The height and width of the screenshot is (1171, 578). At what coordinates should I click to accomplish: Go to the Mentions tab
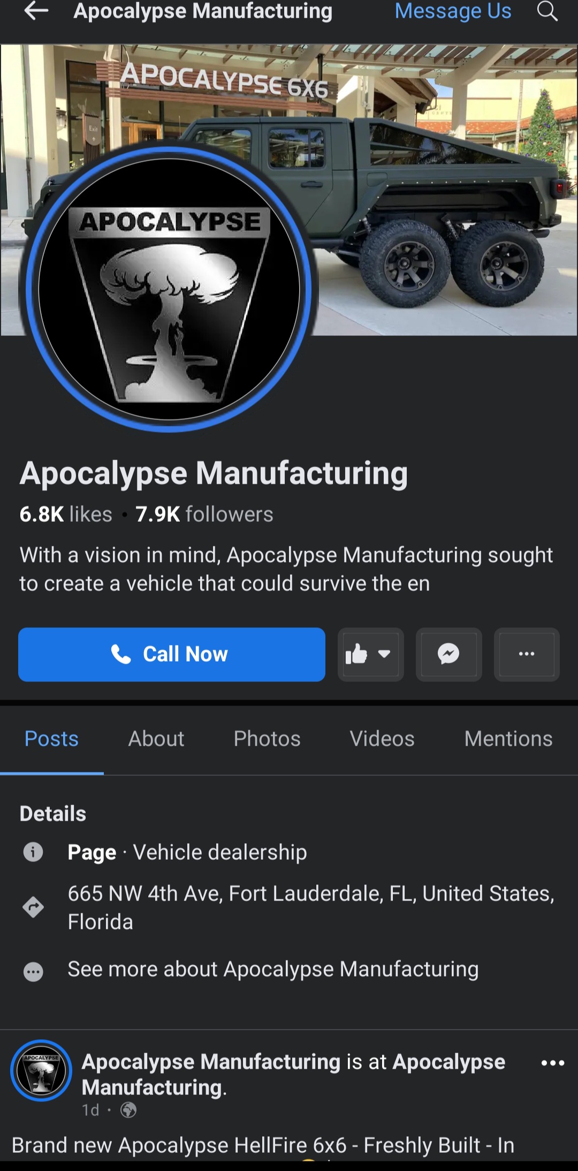[x=508, y=739]
